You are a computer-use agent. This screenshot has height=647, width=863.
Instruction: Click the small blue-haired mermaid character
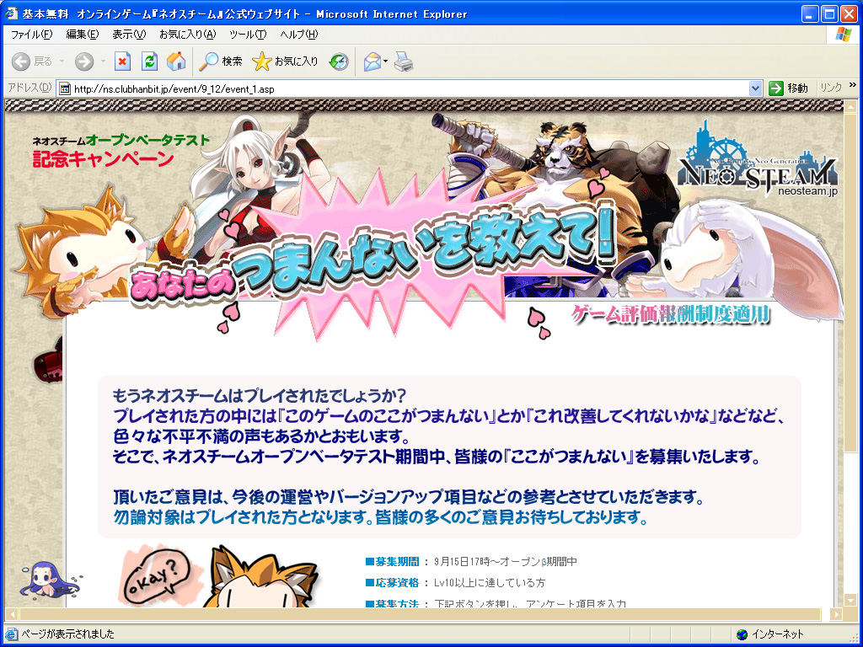(48, 580)
